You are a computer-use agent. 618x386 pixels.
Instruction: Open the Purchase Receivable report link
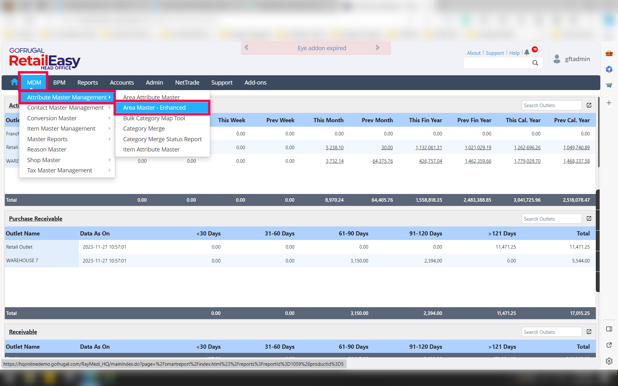tap(36, 219)
